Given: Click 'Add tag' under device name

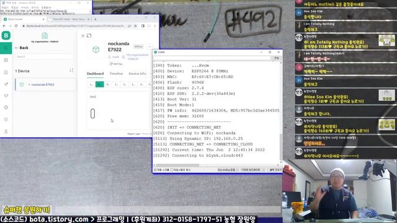Looking at the screenshot, I should click(116, 64).
